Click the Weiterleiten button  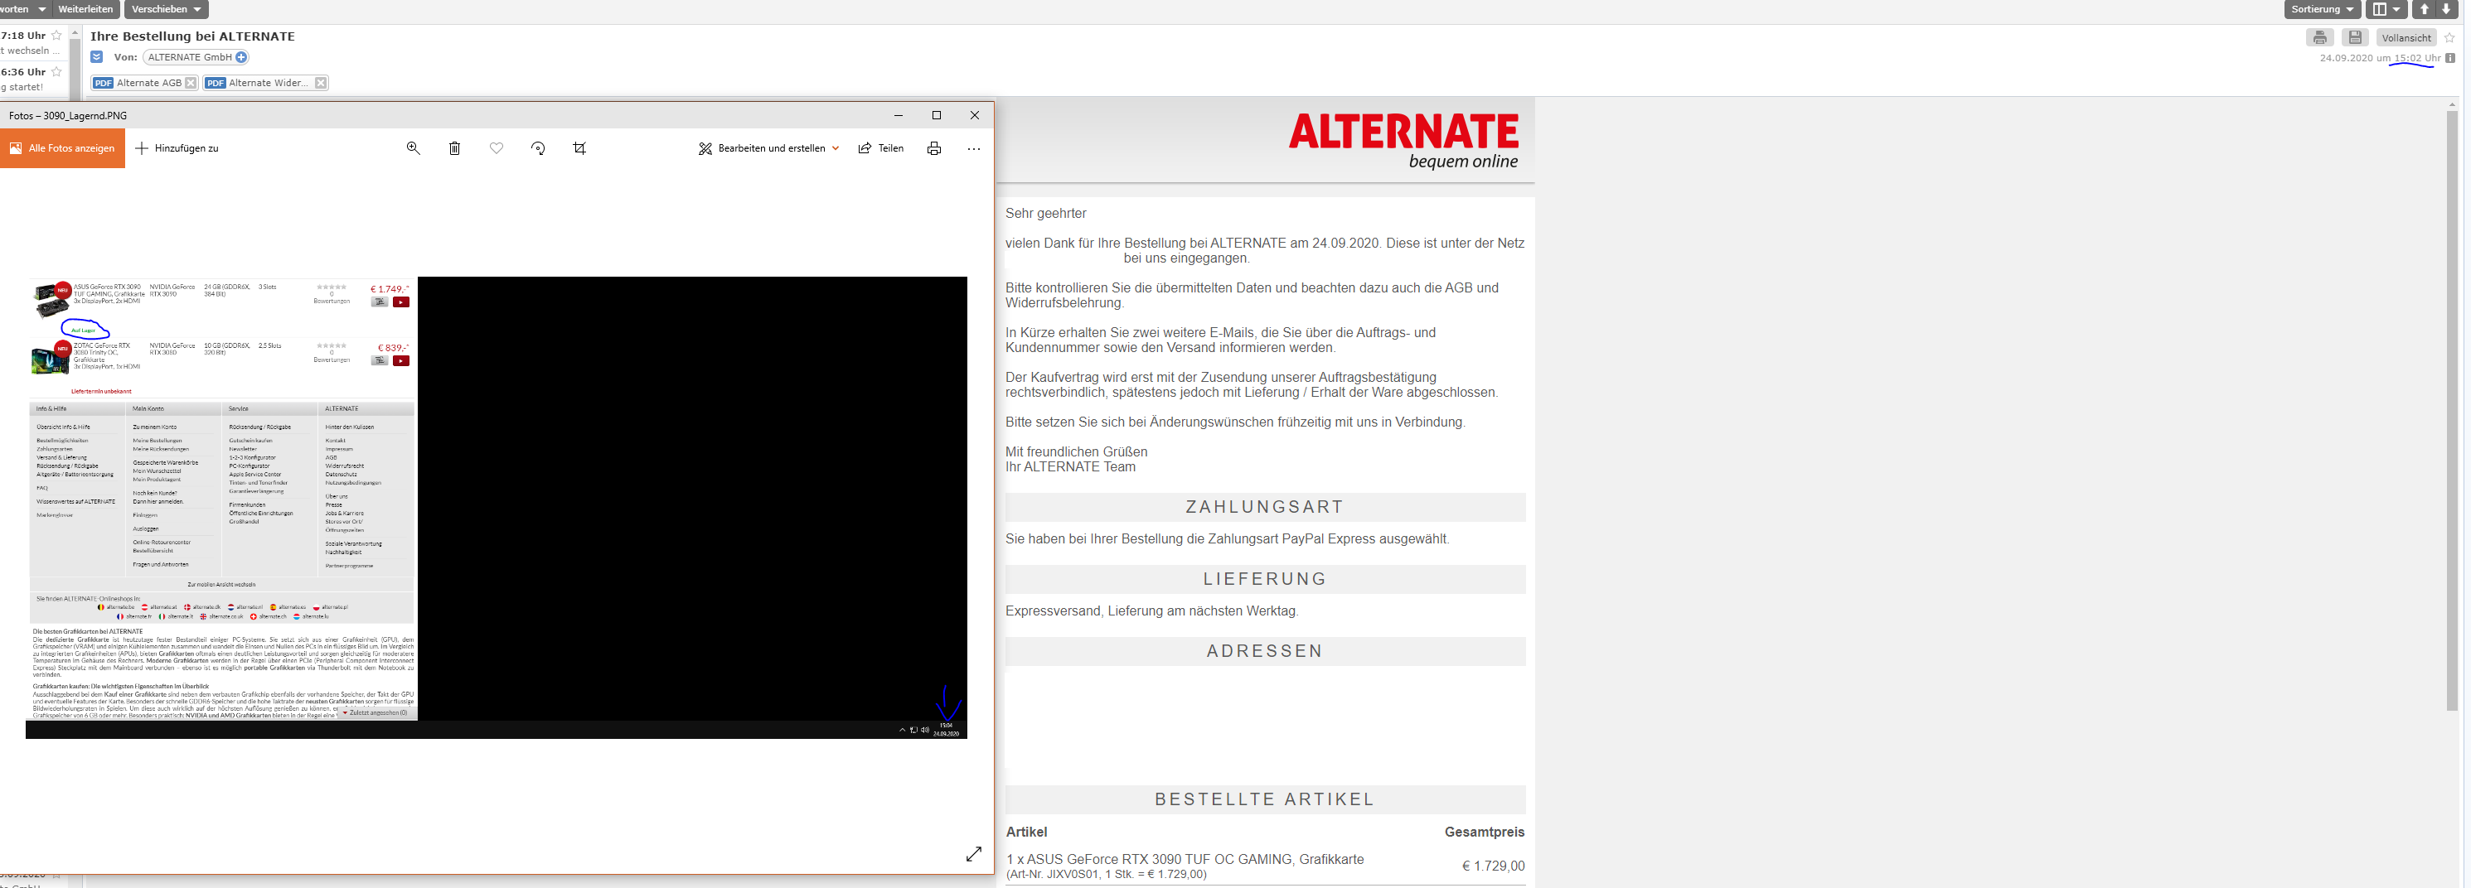85,8
